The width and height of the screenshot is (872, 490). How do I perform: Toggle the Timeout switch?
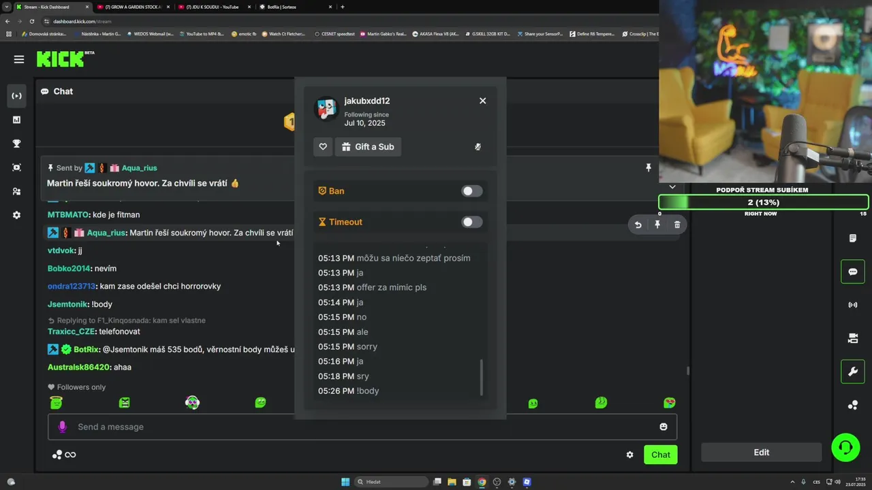[x=472, y=222]
